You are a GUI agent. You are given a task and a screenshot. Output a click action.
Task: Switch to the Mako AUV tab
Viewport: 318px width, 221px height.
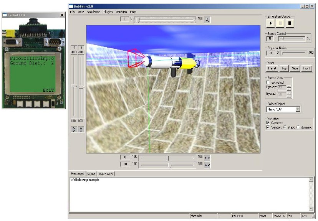pyautogui.click(x=106, y=174)
